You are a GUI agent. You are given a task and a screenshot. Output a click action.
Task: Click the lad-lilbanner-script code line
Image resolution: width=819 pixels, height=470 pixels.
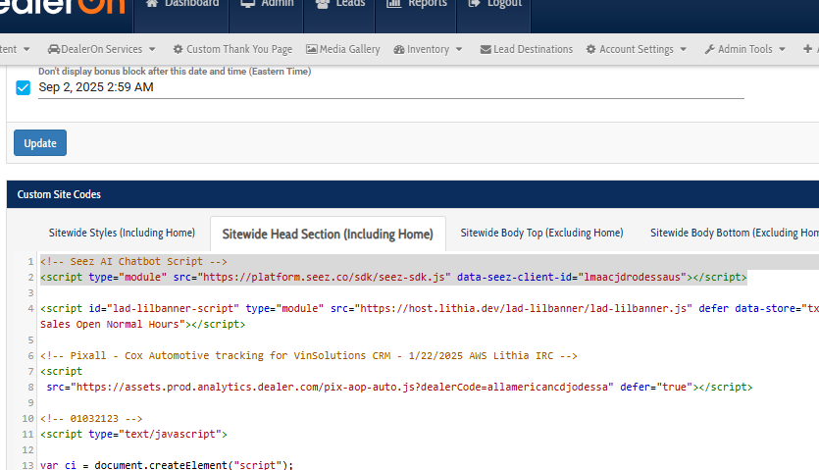pos(430,308)
